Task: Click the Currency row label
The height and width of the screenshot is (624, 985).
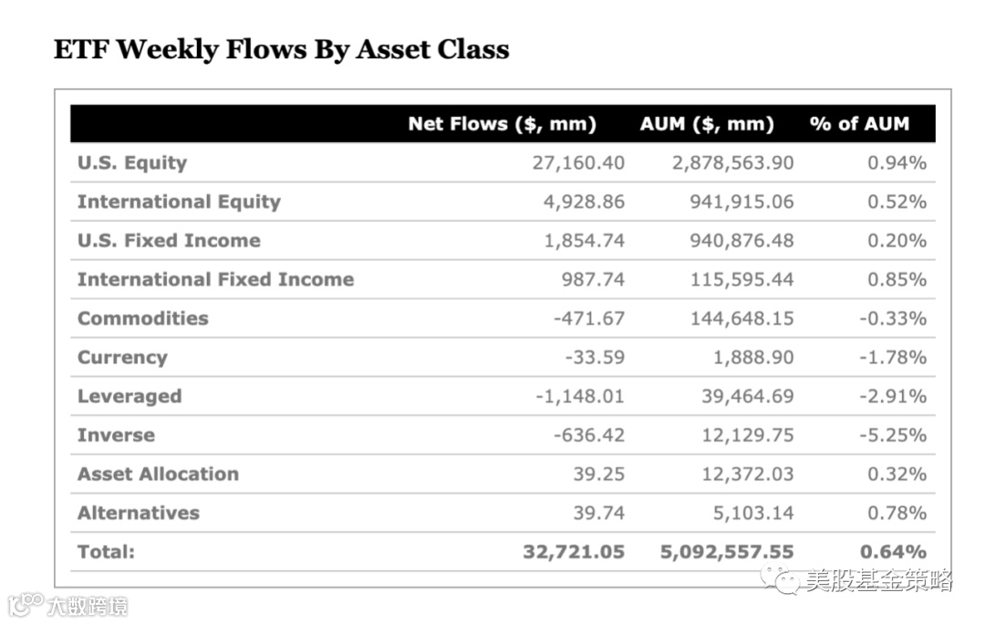Action: pos(122,358)
